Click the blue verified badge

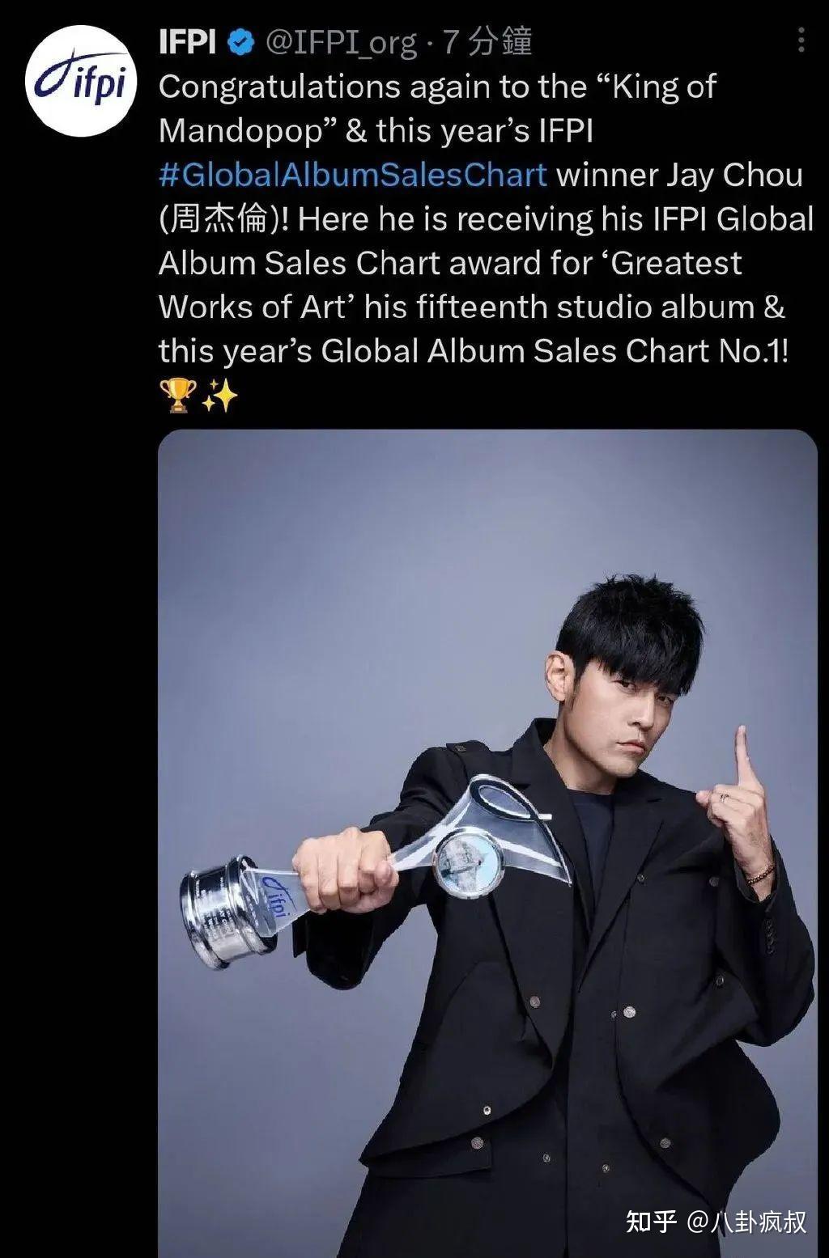tap(240, 42)
